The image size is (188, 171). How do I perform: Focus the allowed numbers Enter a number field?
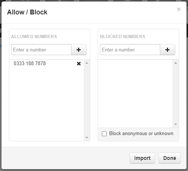coord(41,50)
